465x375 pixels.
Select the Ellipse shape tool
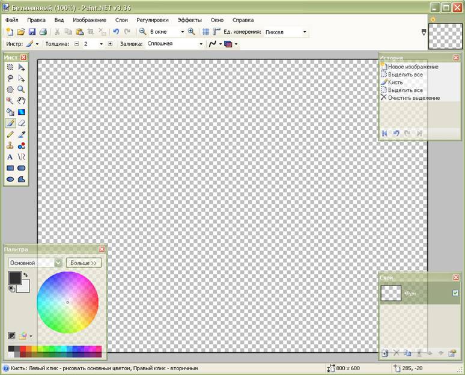[x=10, y=179]
